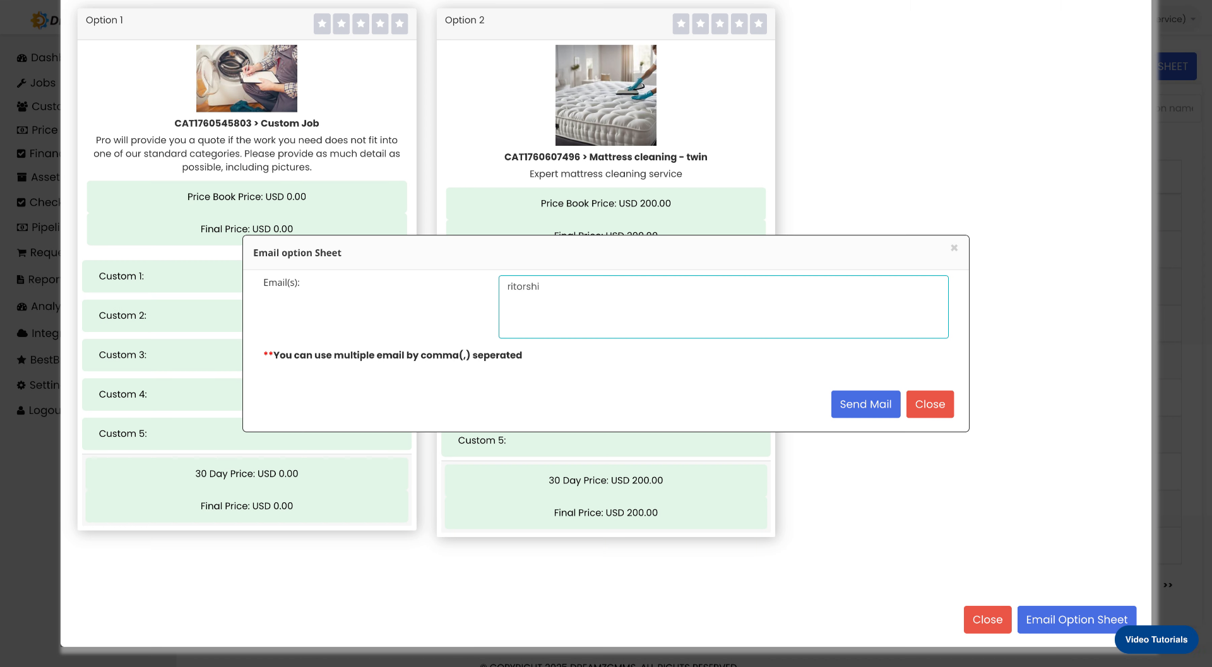Screen dimensions: 1212x667
Task: Click the Checklist sidebar icon
Action: [21, 203]
